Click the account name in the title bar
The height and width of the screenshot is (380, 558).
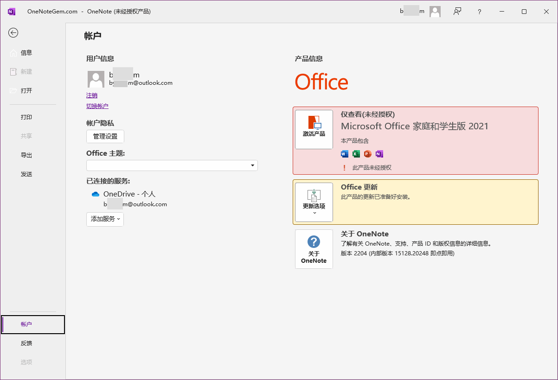[412, 11]
